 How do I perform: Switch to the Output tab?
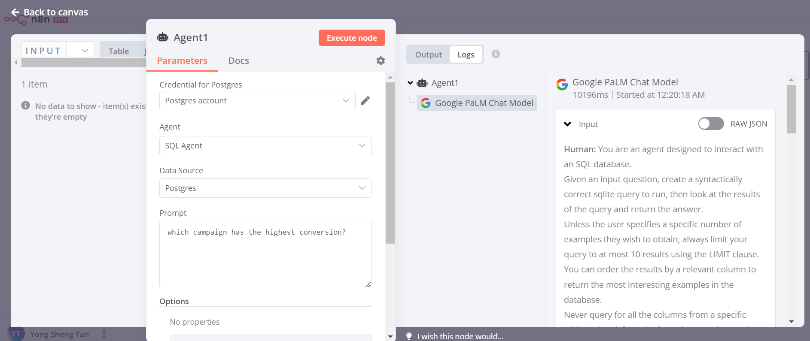428,54
